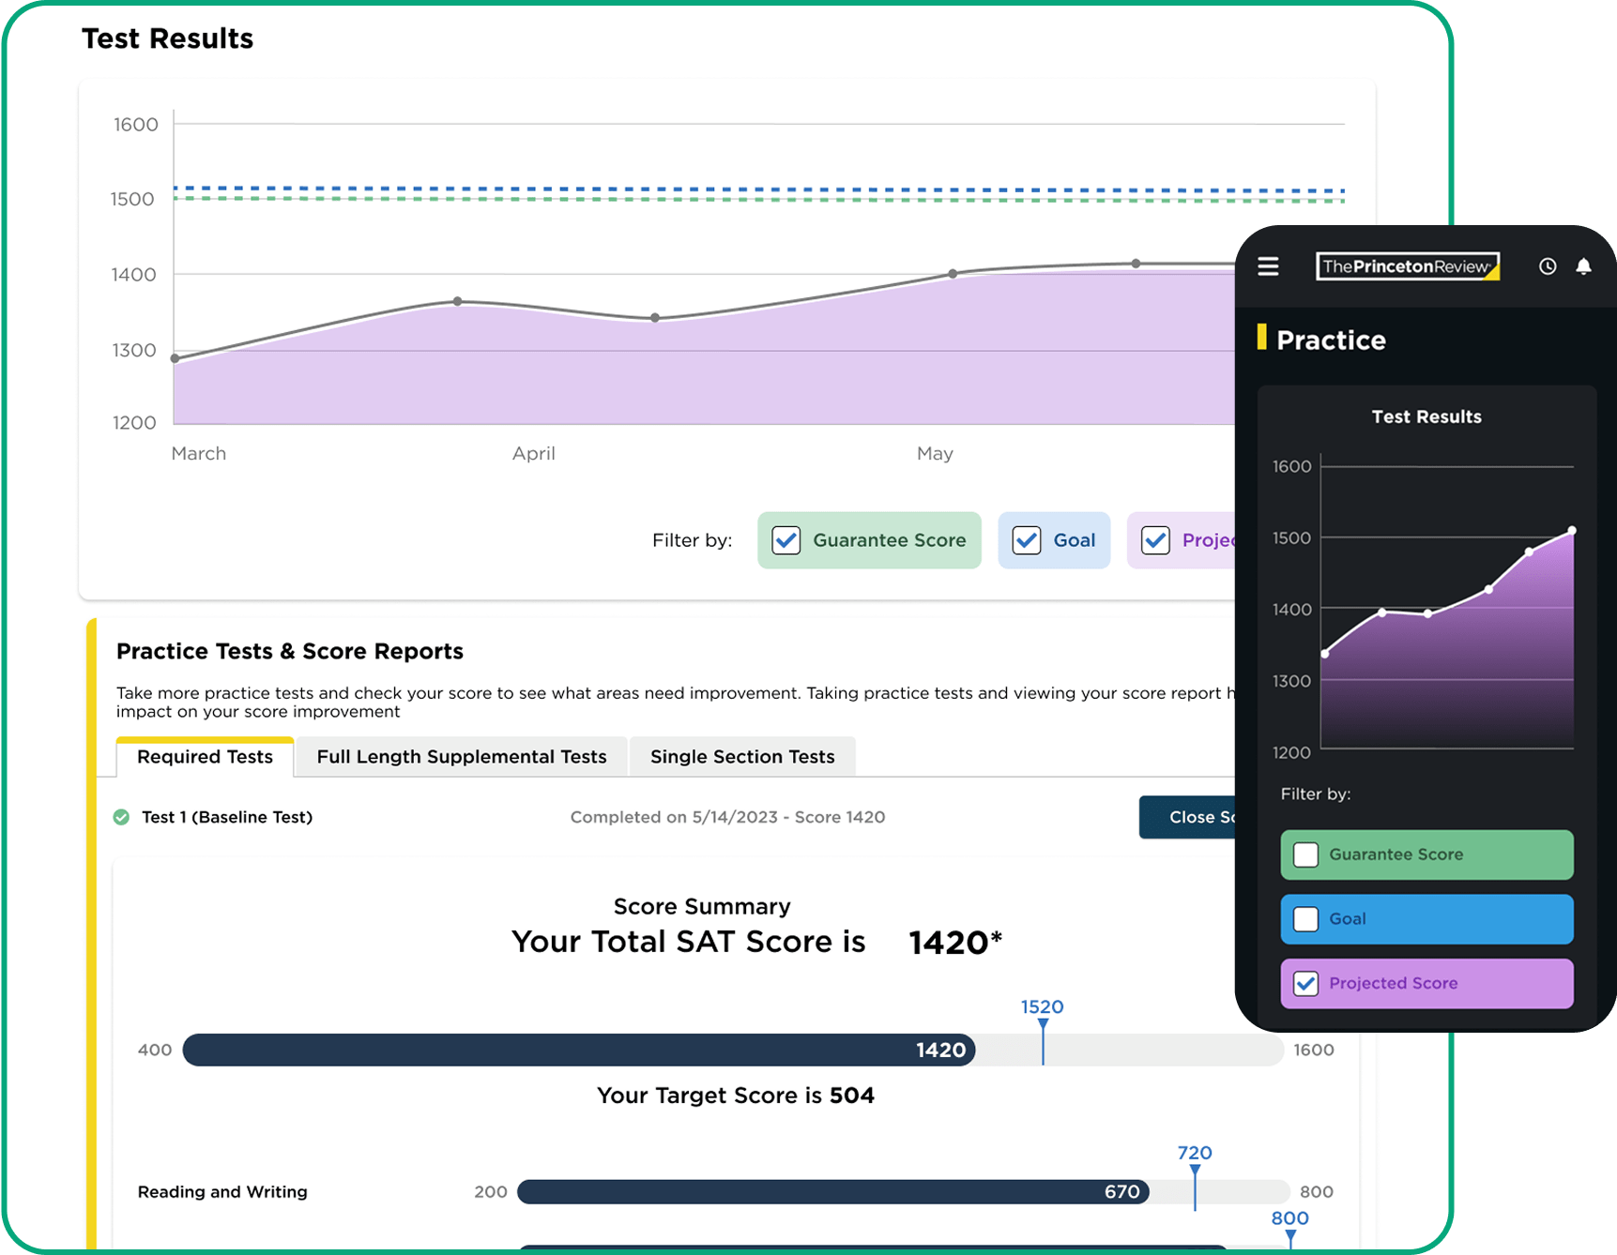Enable Goal checkbox in mobile panel

[x=1305, y=919]
